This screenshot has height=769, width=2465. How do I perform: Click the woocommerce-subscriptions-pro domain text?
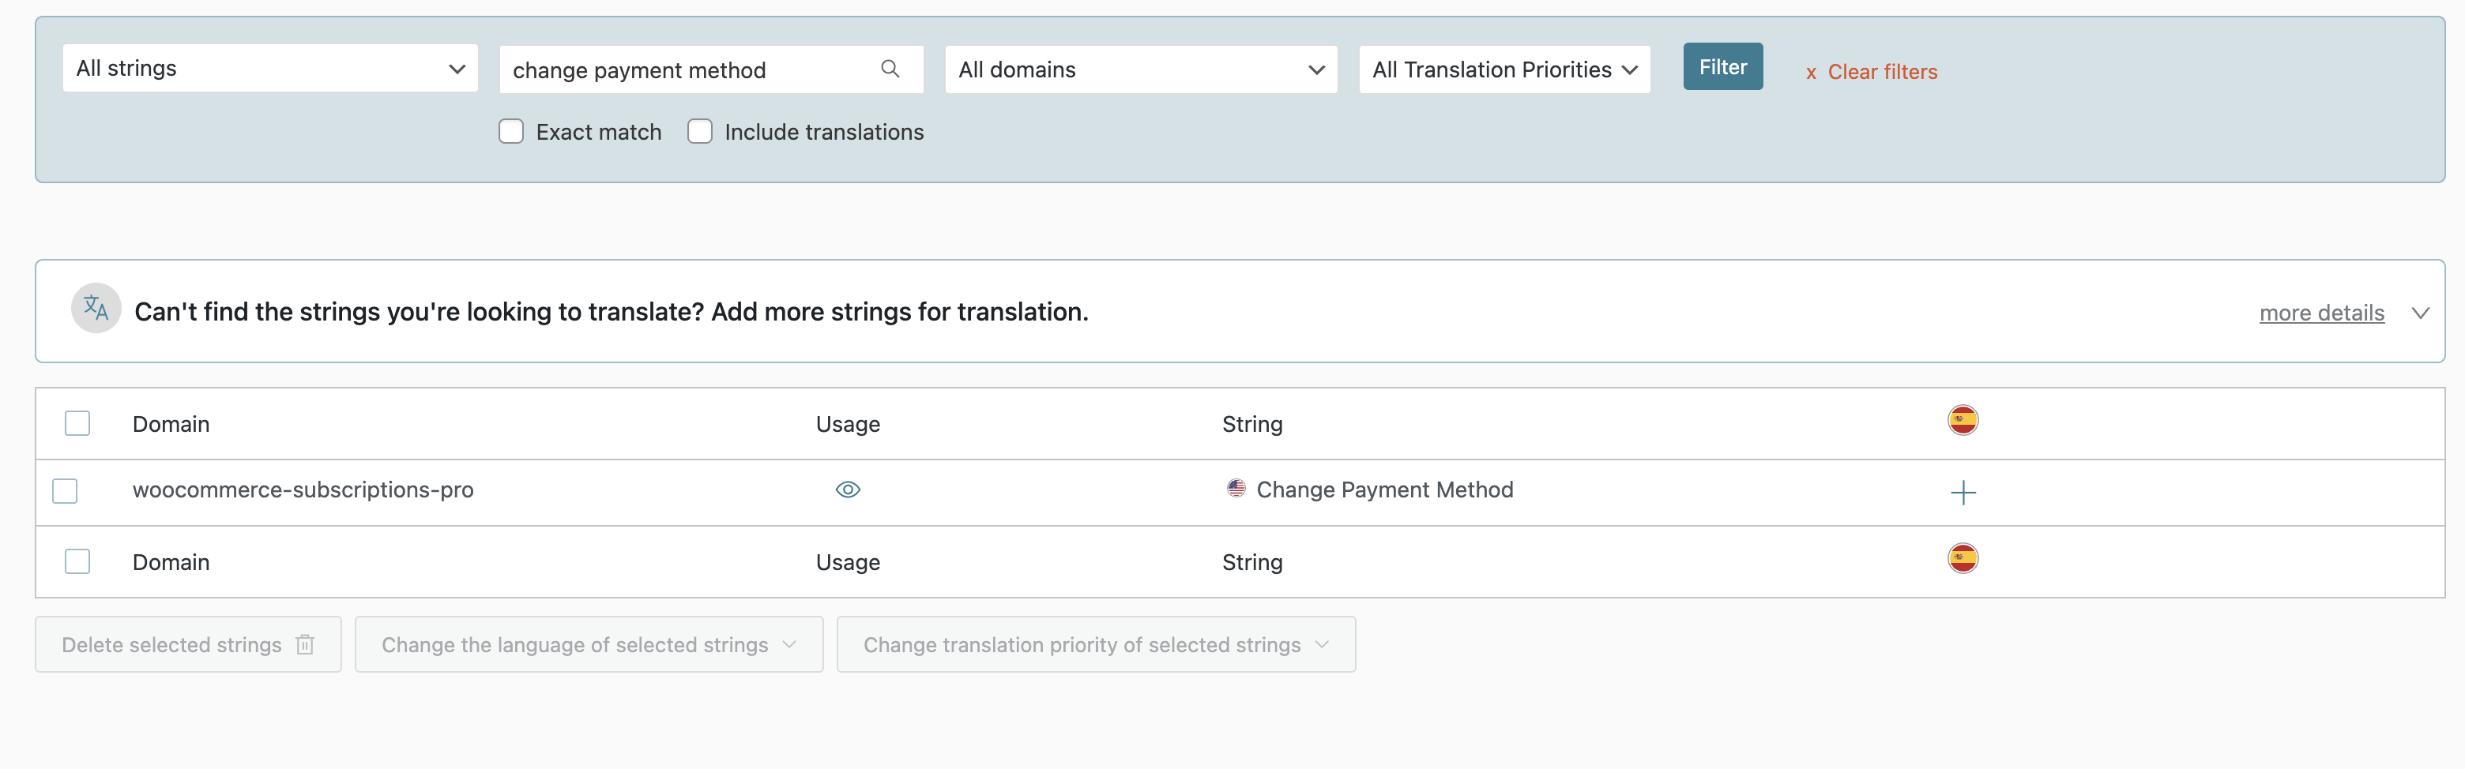point(303,490)
